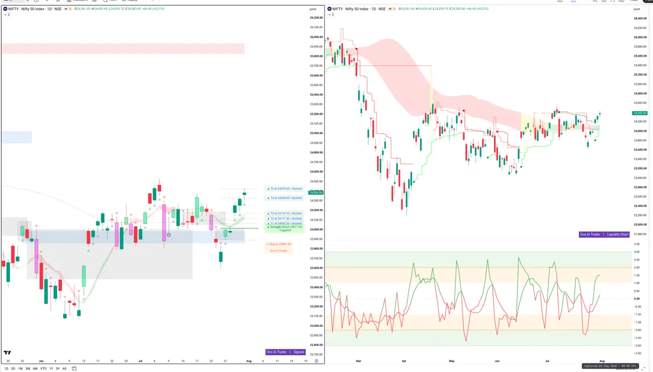Click the Apr date on right time axis
Viewport: 653px width, 372px height.
404,361
